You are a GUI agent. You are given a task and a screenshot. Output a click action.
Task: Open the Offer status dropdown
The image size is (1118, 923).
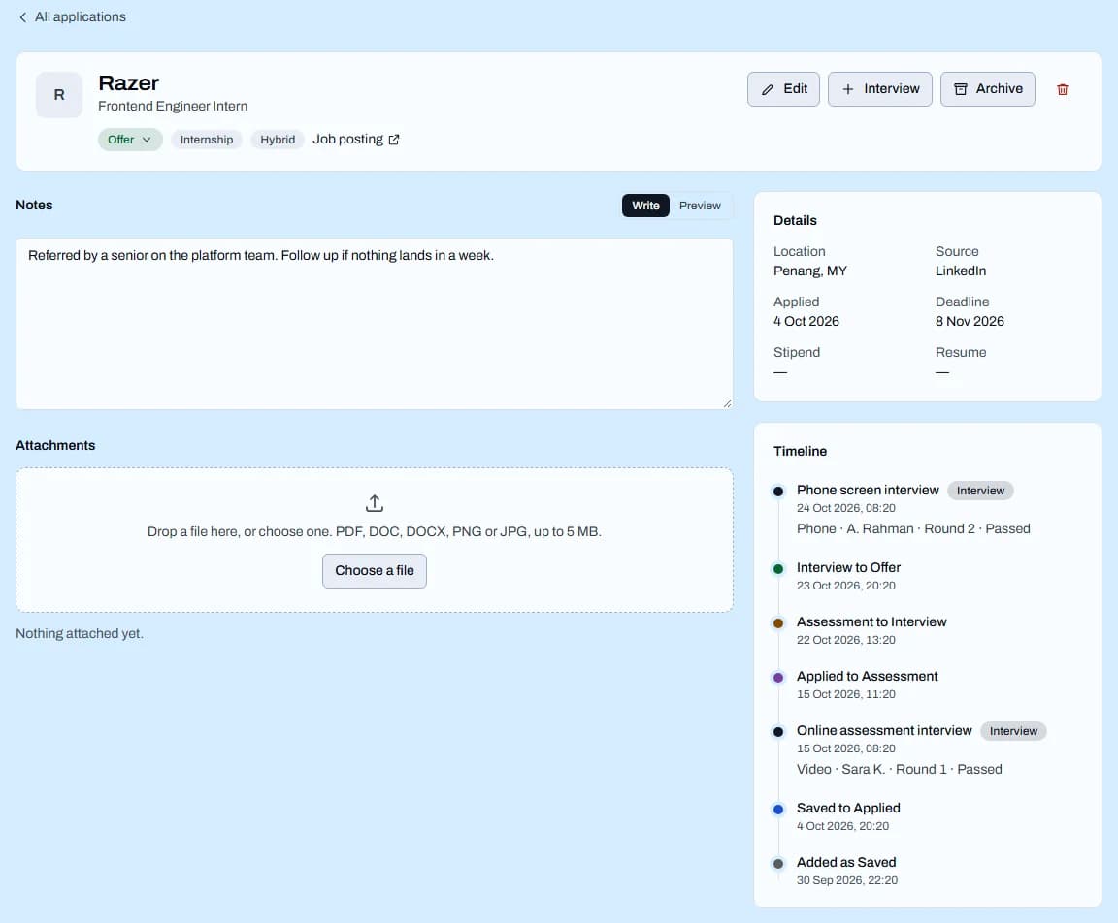coord(130,140)
